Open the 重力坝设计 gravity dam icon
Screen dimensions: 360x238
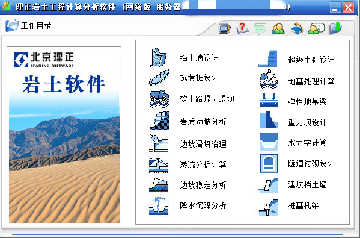coord(269,119)
